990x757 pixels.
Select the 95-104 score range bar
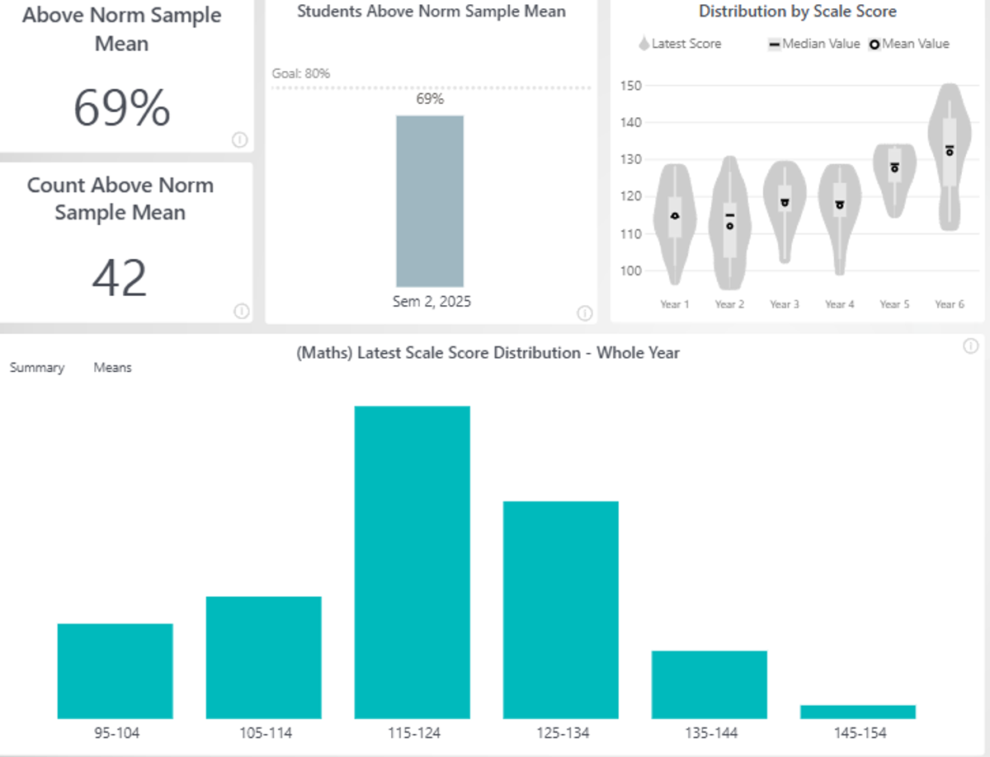click(115, 670)
